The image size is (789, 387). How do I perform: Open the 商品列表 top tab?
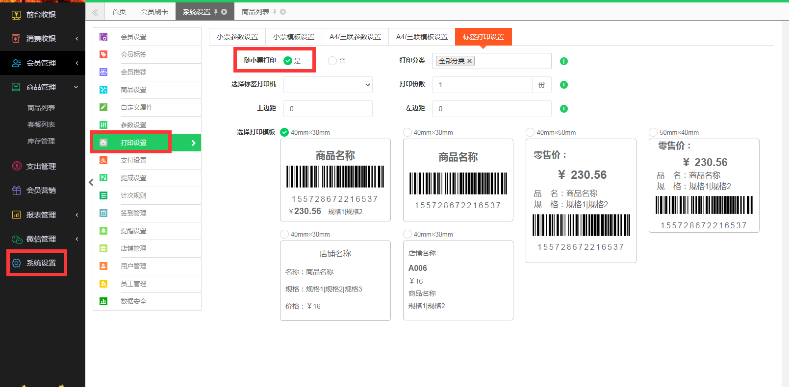(255, 12)
